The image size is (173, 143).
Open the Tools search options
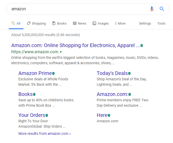coord(161,23)
